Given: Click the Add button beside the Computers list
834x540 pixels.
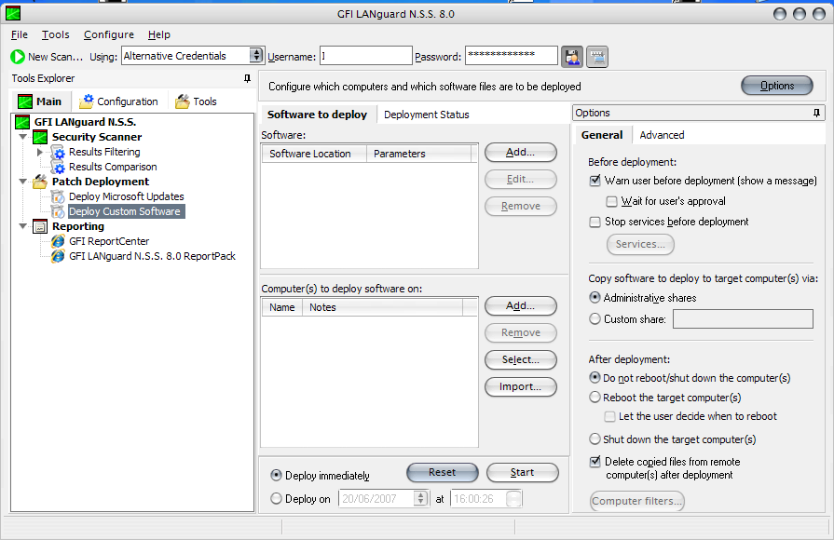Looking at the screenshot, I should click(x=521, y=306).
